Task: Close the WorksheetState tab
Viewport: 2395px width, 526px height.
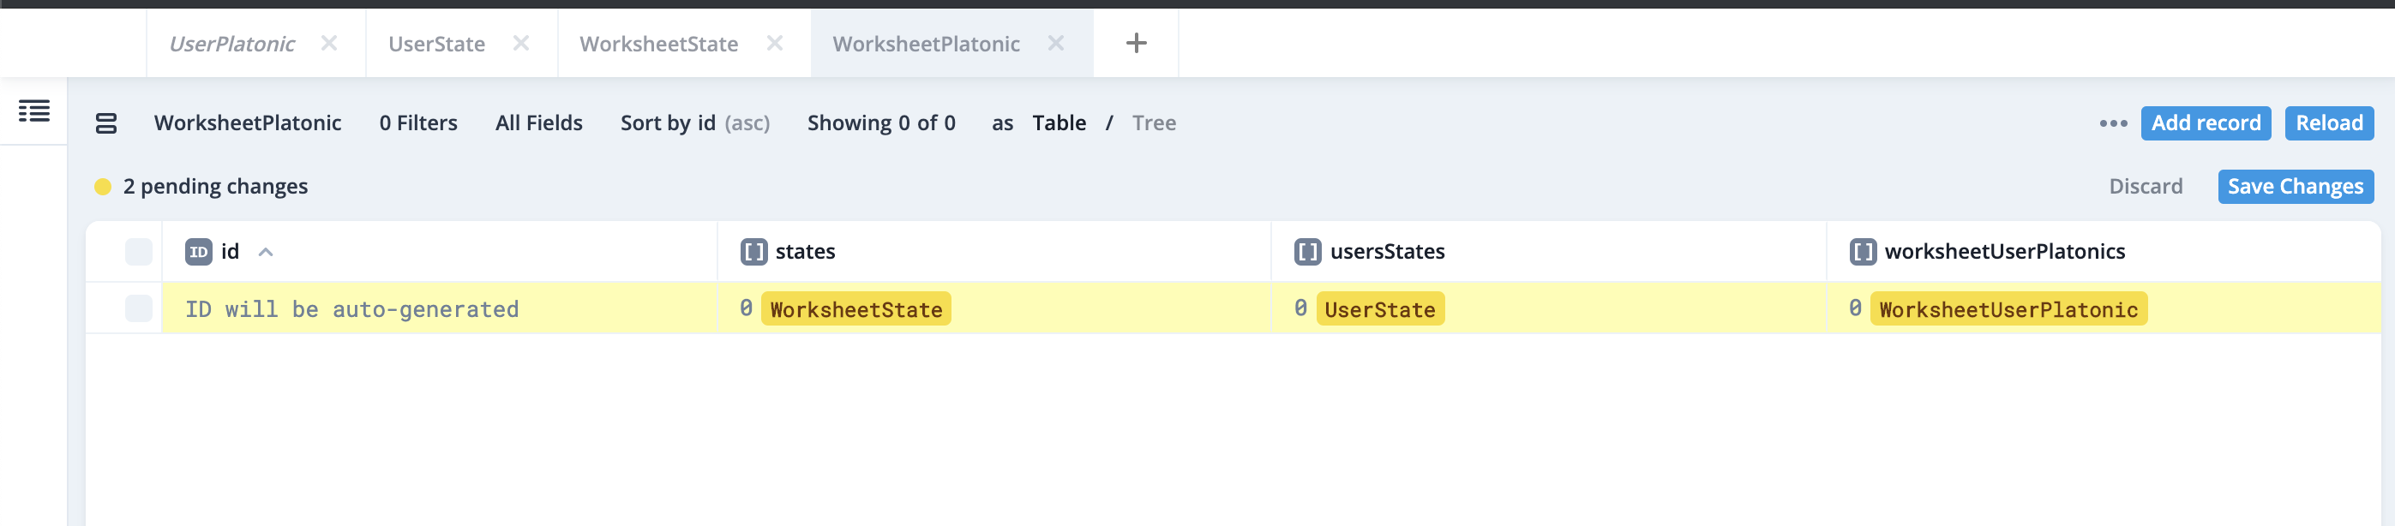Action: click(x=774, y=43)
